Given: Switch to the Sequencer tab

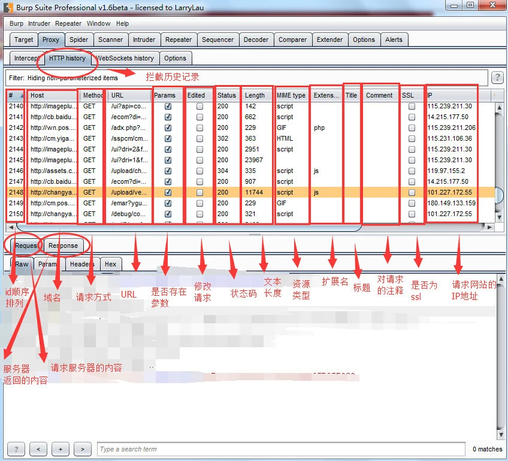Looking at the screenshot, I should [217, 40].
